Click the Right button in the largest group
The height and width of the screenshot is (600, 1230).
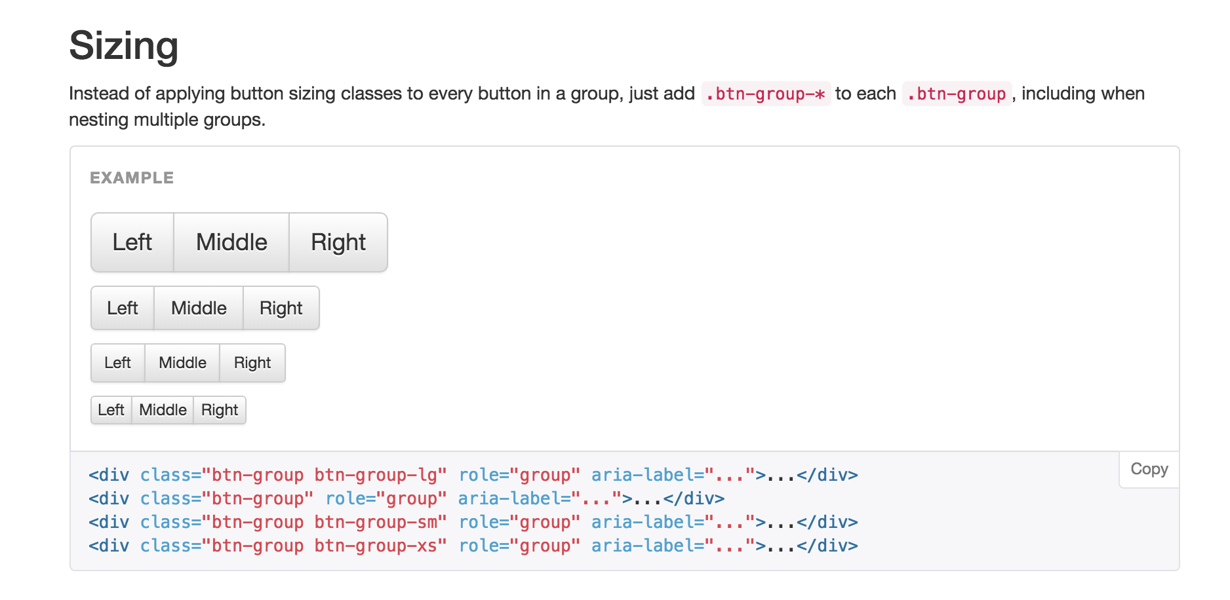coord(338,242)
